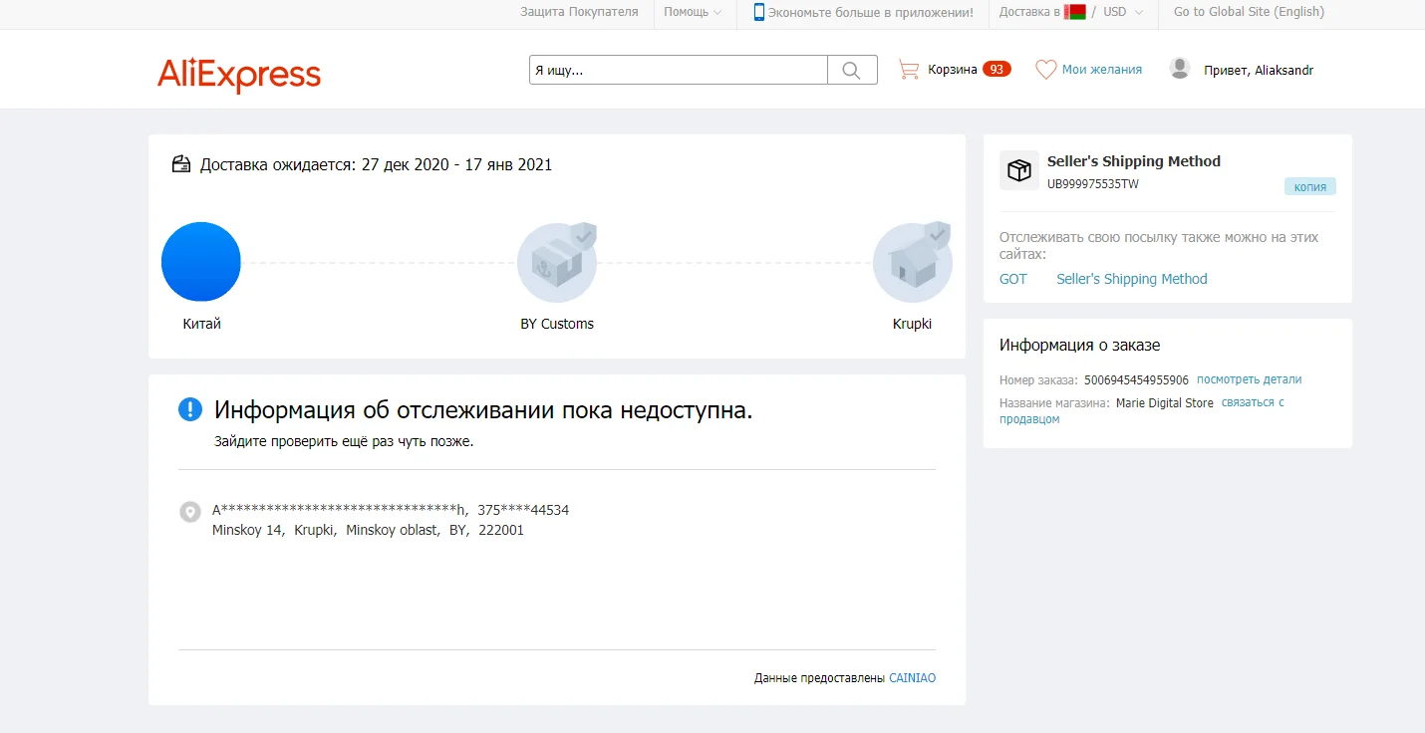Select the BY Customs stage icon
1425x733 pixels.
557,262
